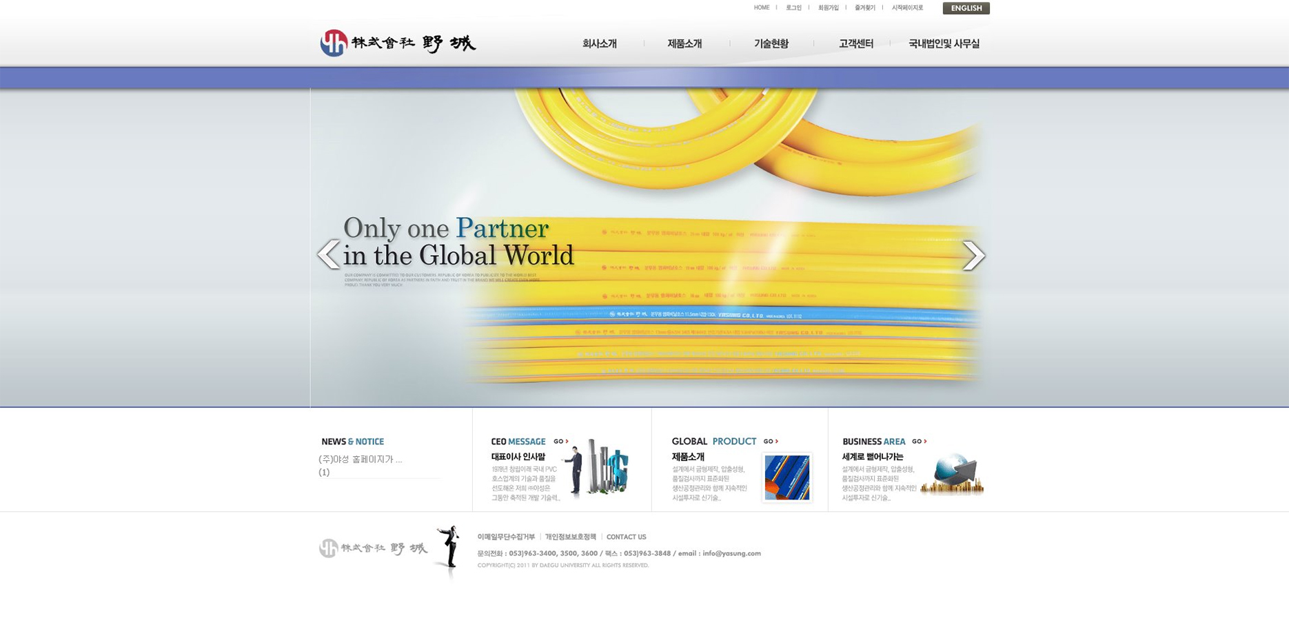1289x627 pixels.
Task: Open the 회원가입 sign-up link
Action: click(x=828, y=8)
